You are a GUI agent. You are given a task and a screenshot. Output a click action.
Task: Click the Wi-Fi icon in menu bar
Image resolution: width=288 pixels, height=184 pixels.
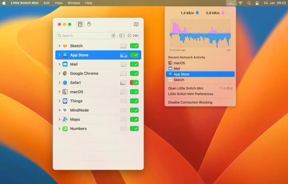click(240, 3)
